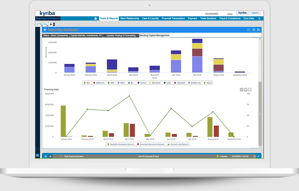Click the Map view icon

point(45,24)
